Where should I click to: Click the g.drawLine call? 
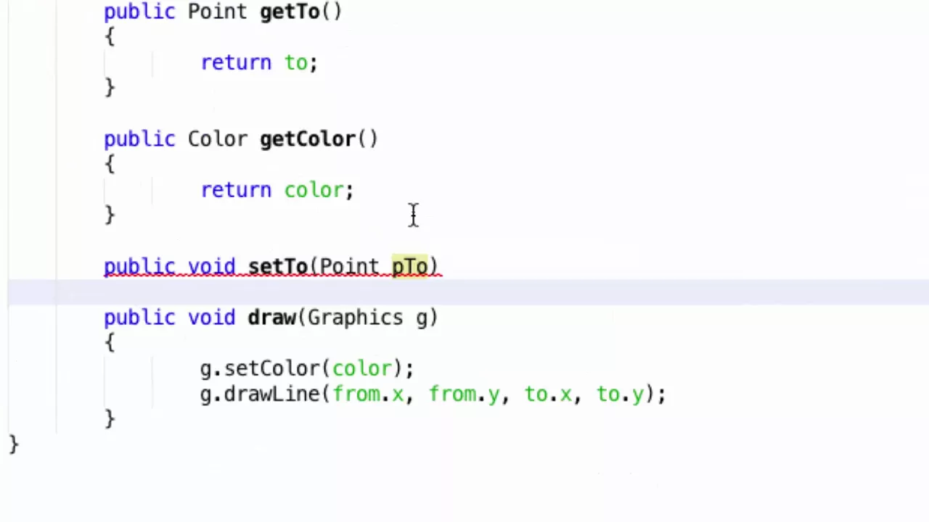pyautogui.click(x=433, y=394)
